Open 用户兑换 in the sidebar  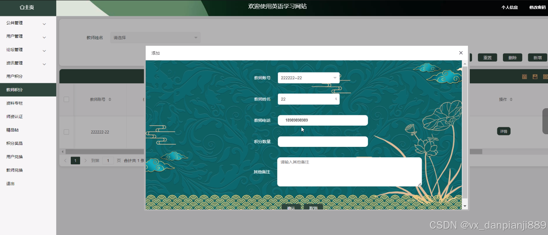pyautogui.click(x=28, y=157)
